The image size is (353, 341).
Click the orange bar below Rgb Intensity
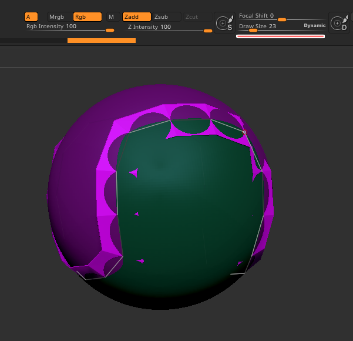(x=101, y=41)
